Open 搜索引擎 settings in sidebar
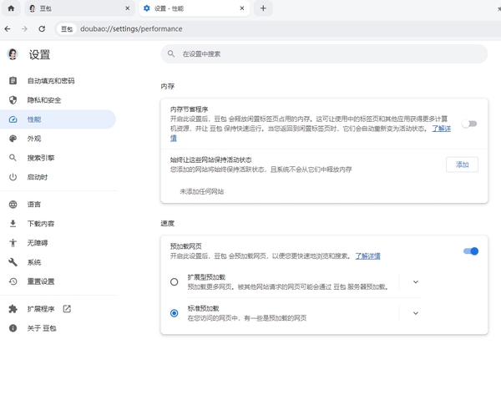Screen dimensions: 501x395 (40, 158)
